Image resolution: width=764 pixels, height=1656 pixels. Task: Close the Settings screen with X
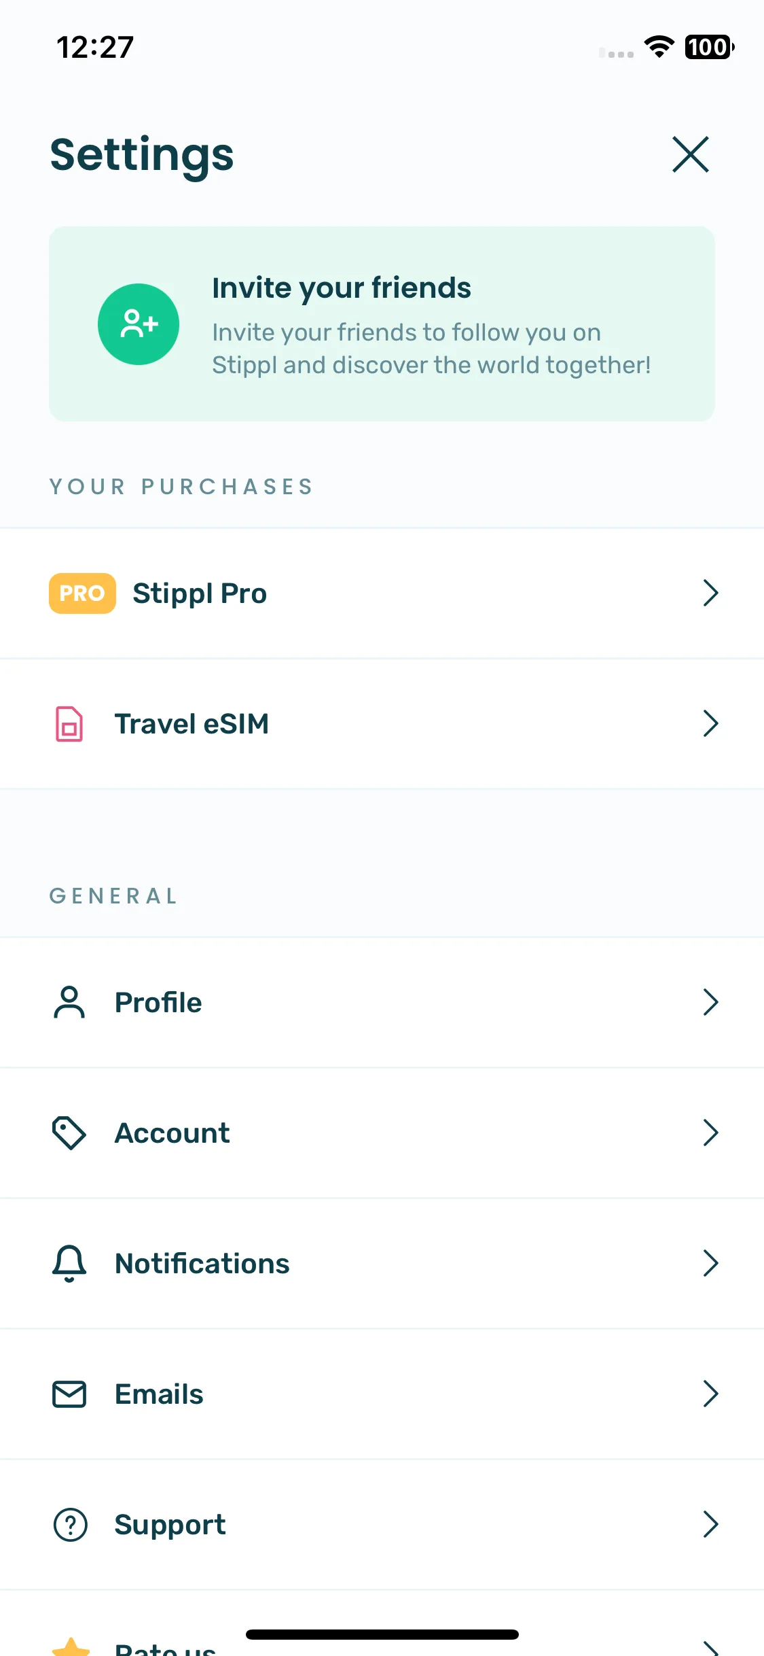(691, 154)
